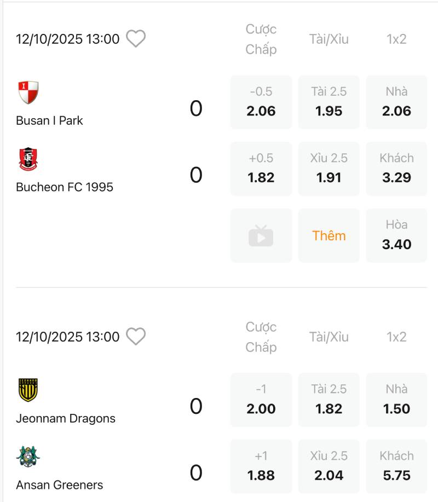Select Bucheon +0.5 handicap odds 1.82
Screen dimensions: 438x502
(261, 169)
